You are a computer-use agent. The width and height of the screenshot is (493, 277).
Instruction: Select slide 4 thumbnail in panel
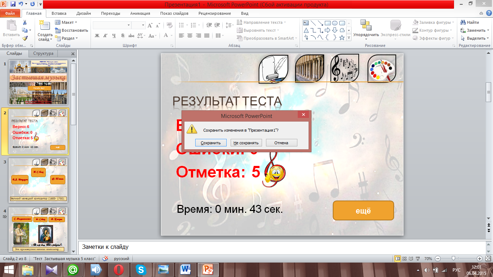point(38,229)
